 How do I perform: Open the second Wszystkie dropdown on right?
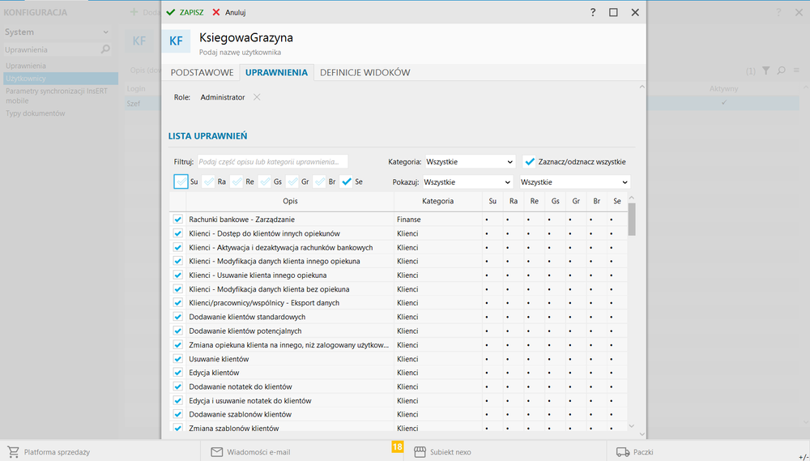click(574, 182)
